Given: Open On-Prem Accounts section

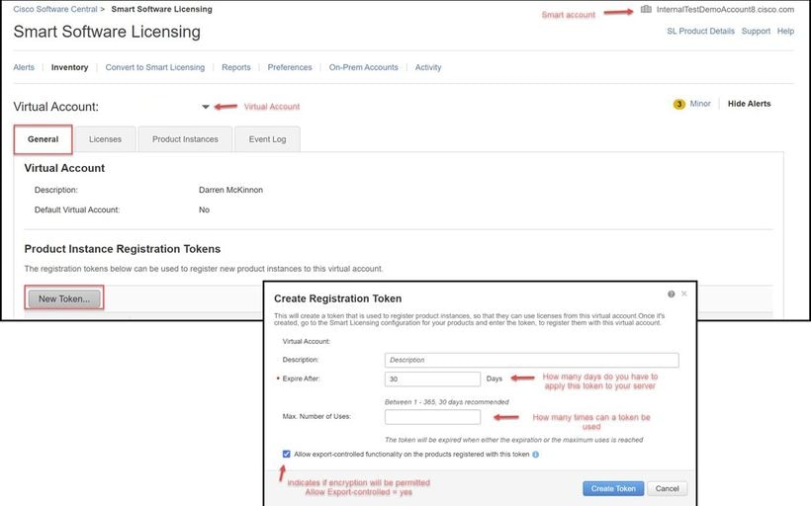Looking at the screenshot, I should click(364, 67).
